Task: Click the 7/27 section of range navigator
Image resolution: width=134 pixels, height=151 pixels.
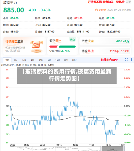Action: tap(67, 149)
